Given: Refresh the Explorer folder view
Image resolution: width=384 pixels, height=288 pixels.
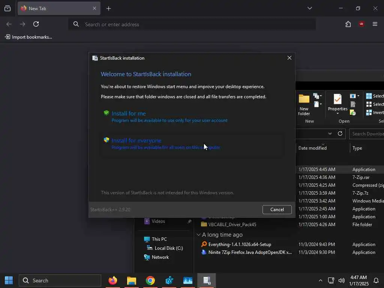Looking at the screenshot, I should click(x=340, y=134).
